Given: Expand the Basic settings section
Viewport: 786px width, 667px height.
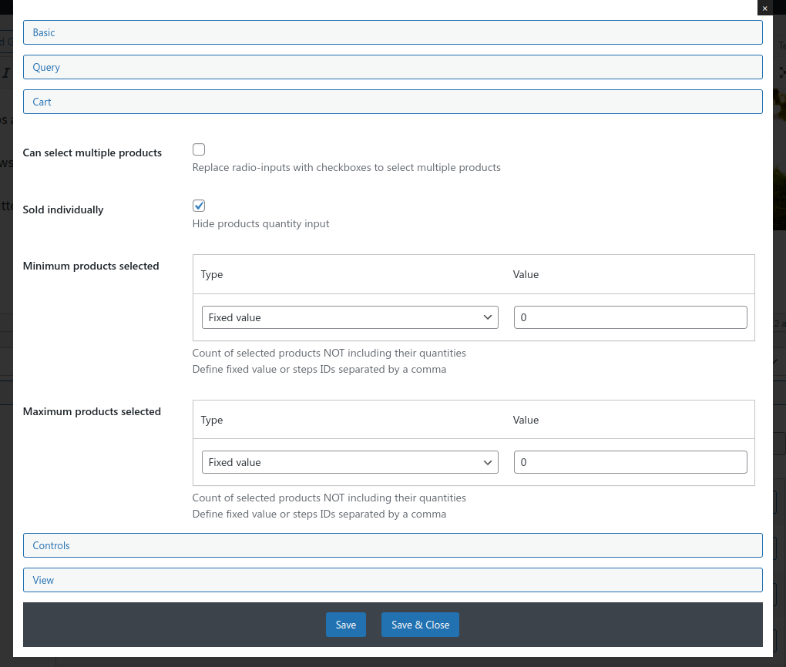Looking at the screenshot, I should click(392, 32).
